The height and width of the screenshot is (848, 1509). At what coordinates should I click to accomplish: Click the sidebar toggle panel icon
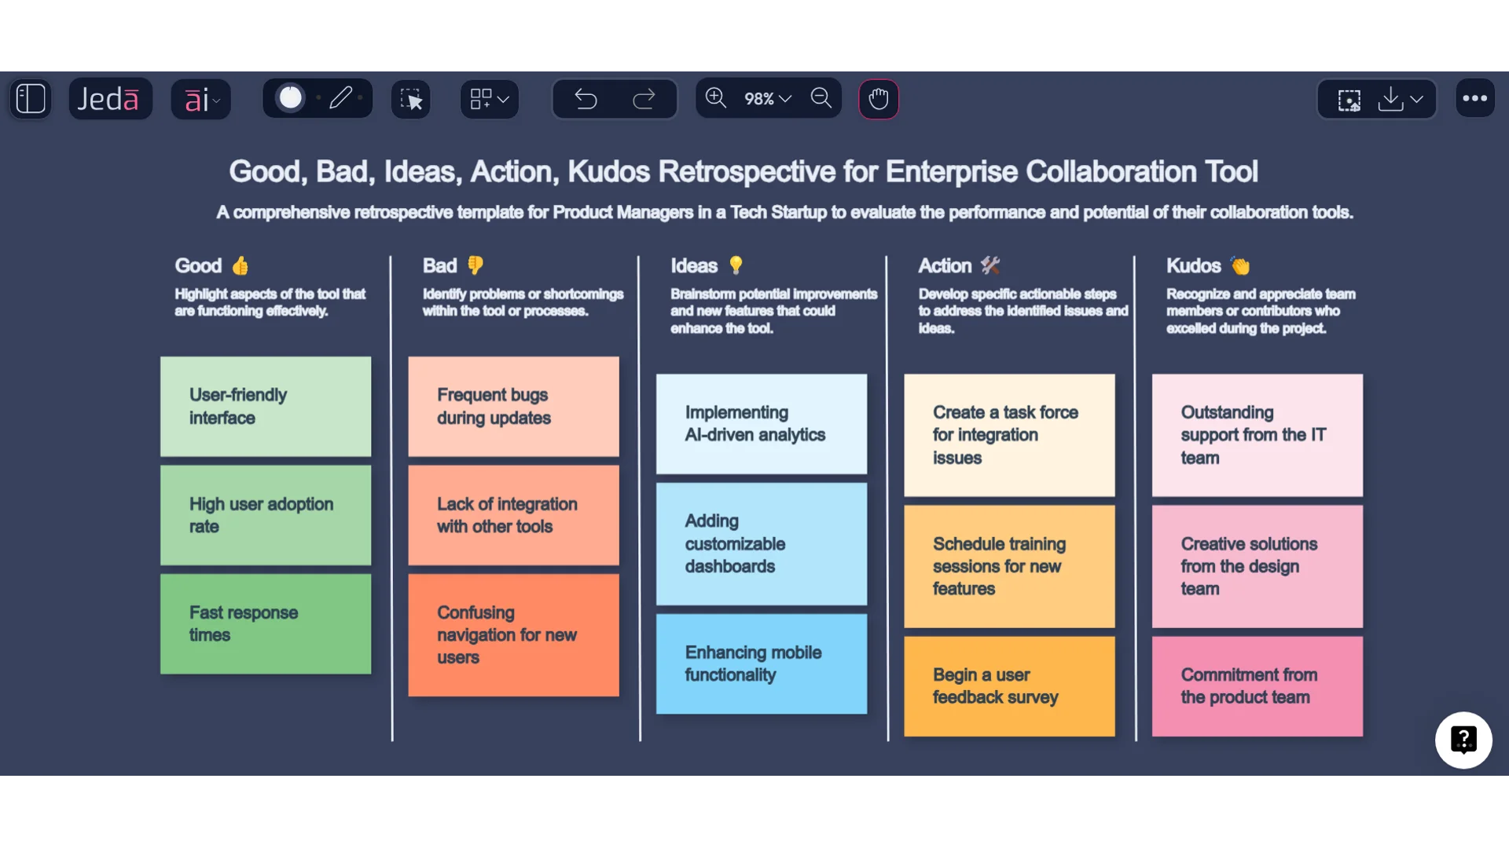pyautogui.click(x=28, y=98)
